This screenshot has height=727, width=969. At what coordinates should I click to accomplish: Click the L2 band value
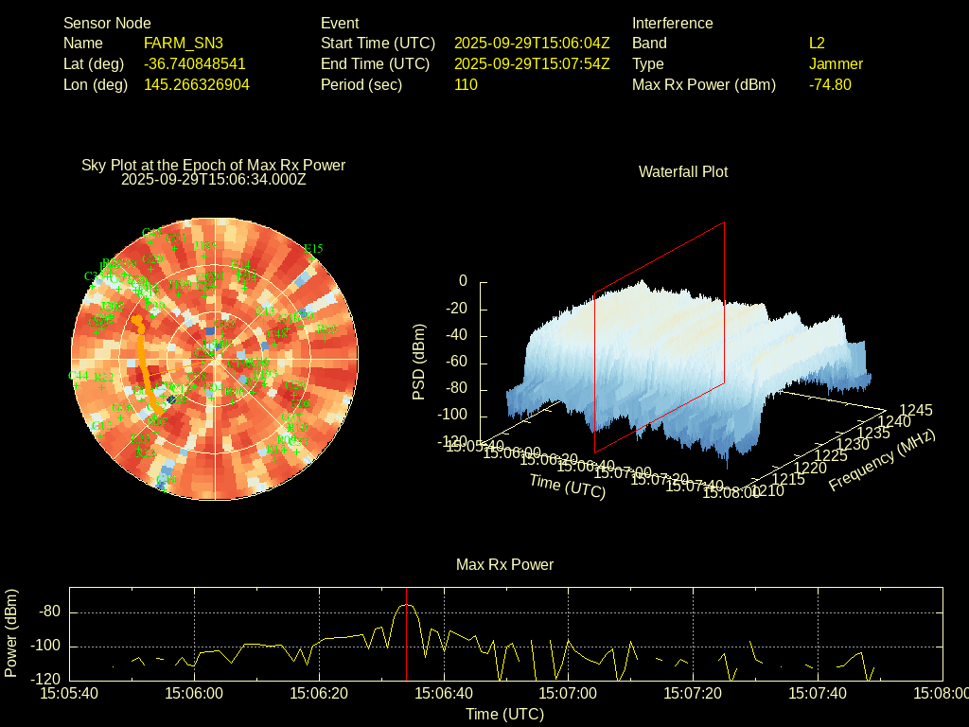(817, 44)
